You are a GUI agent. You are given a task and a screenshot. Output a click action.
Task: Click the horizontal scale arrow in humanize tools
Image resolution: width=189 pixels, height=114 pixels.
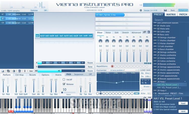click(145, 80)
